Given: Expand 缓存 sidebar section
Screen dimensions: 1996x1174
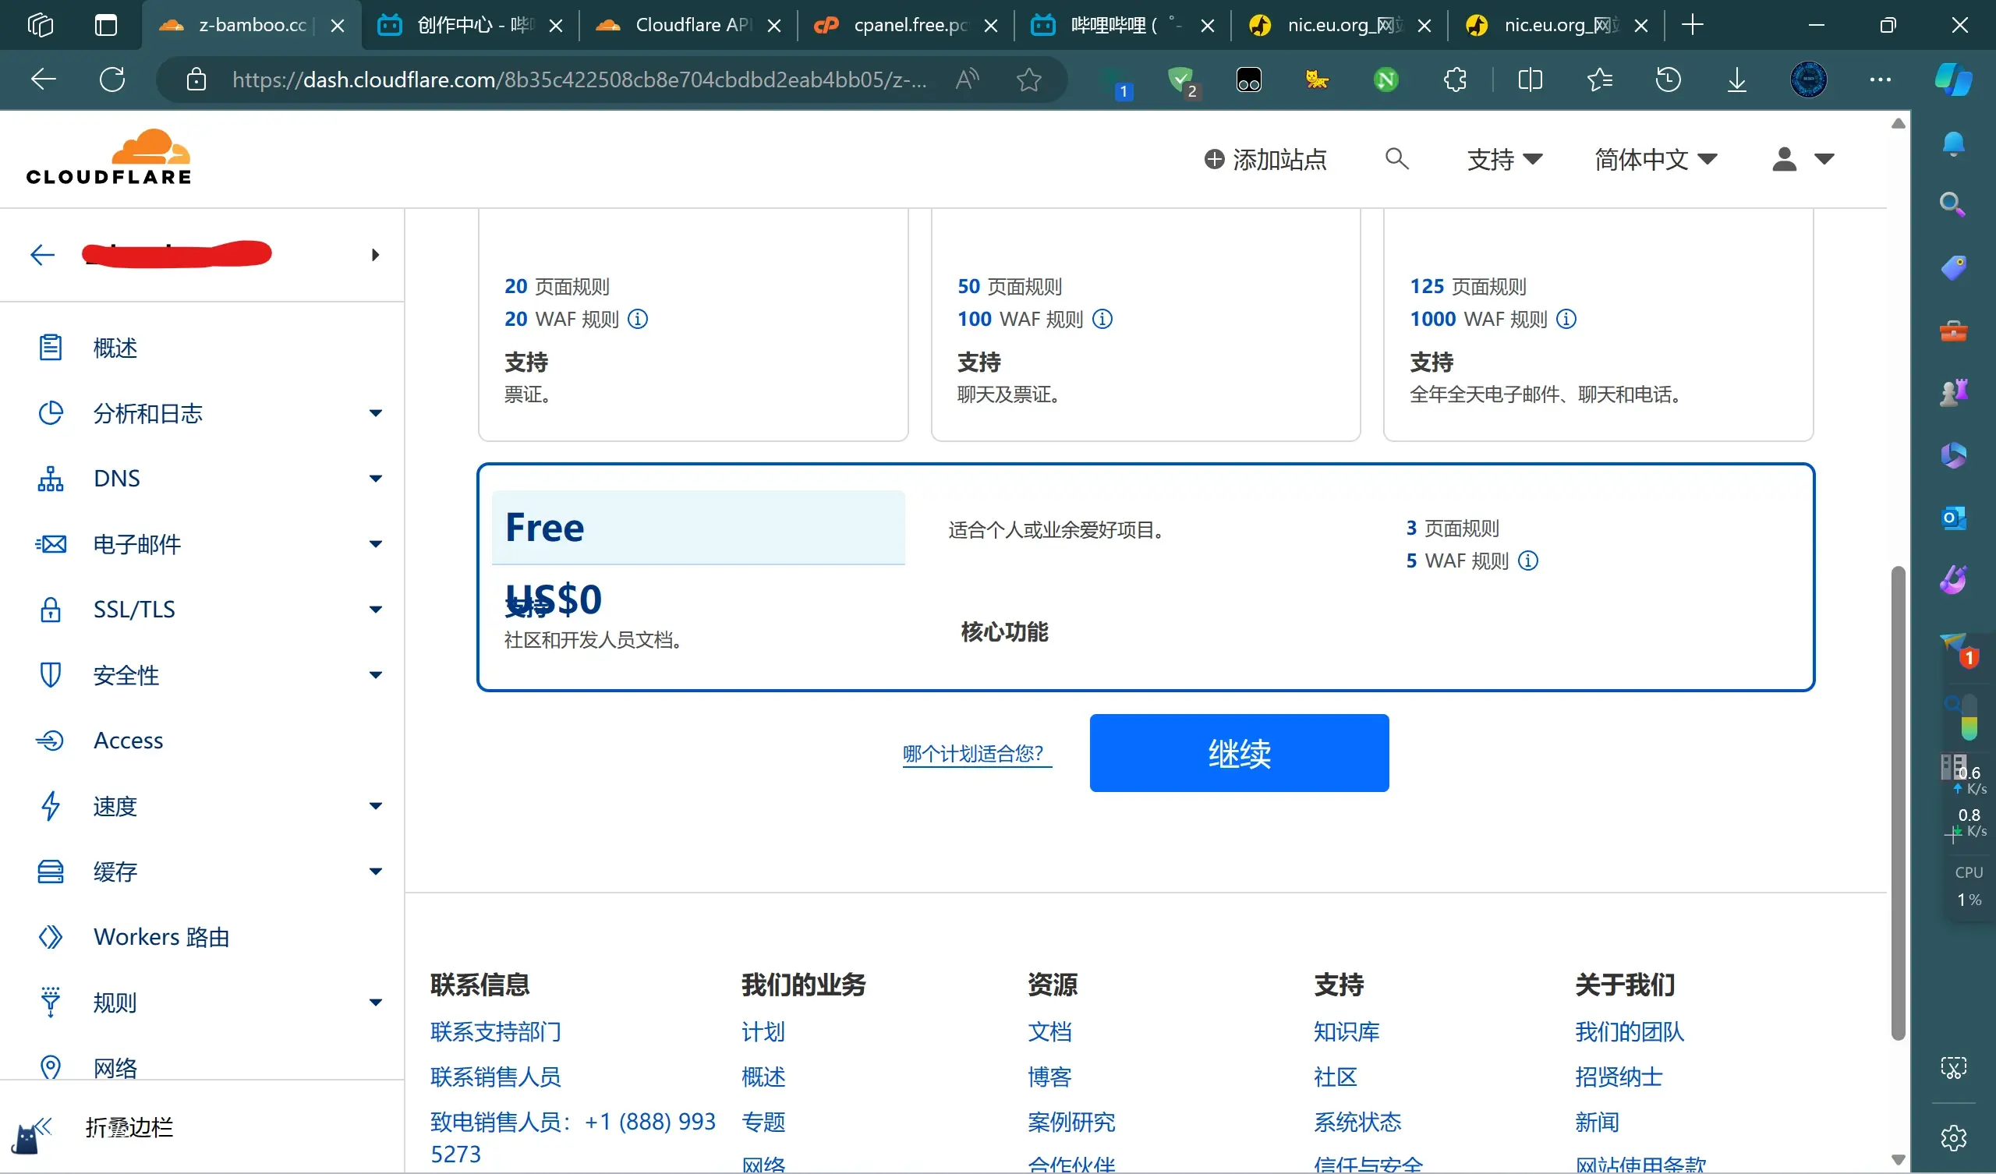Looking at the screenshot, I should (x=376, y=872).
